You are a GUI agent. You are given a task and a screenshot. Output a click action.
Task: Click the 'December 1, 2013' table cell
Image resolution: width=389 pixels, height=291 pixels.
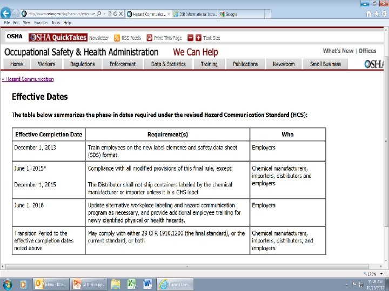click(49, 151)
